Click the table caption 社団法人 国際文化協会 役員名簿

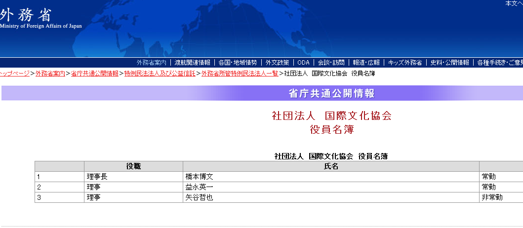coord(331,156)
